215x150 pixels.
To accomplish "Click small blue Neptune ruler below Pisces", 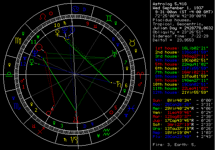I will click(126, 115).
